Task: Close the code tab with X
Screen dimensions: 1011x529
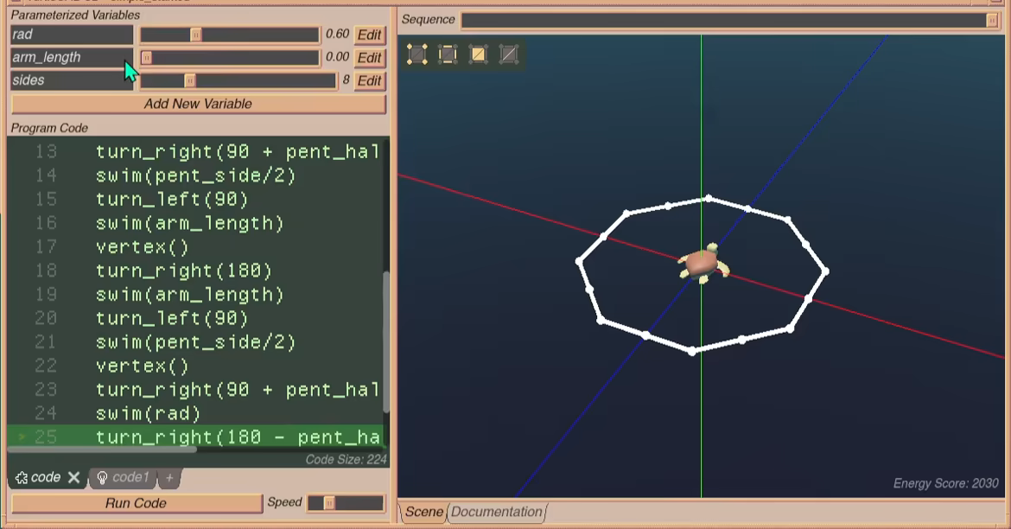Action: pyautogui.click(x=73, y=477)
